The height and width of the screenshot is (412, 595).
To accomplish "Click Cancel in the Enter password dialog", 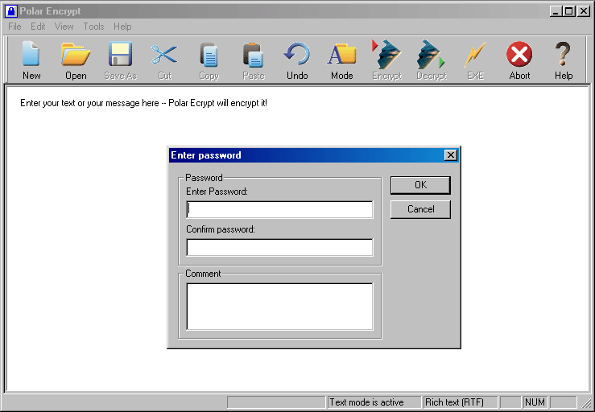I will 420,209.
